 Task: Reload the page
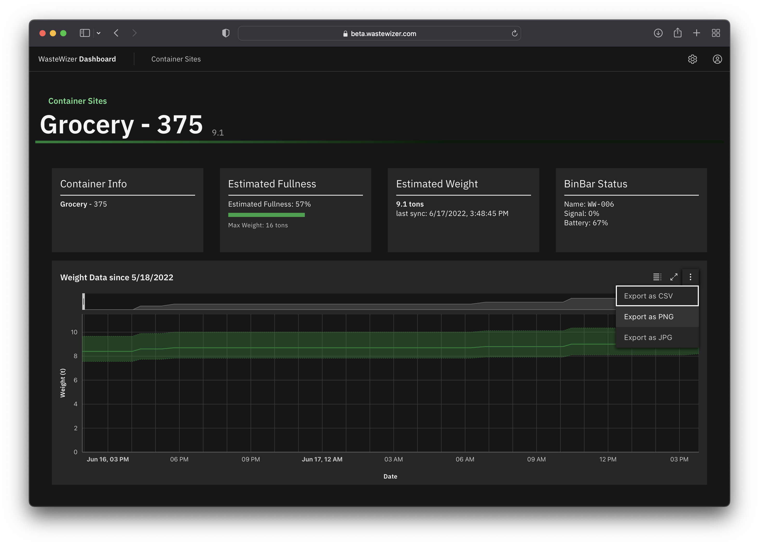tap(514, 33)
